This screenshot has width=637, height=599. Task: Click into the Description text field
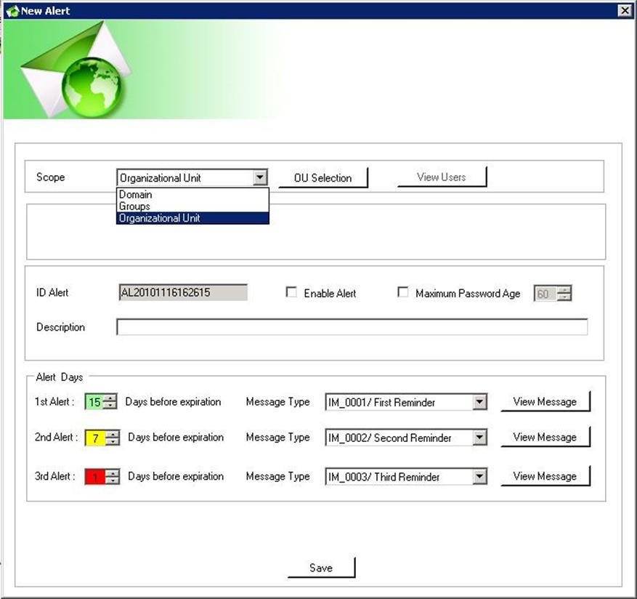pos(352,327)
